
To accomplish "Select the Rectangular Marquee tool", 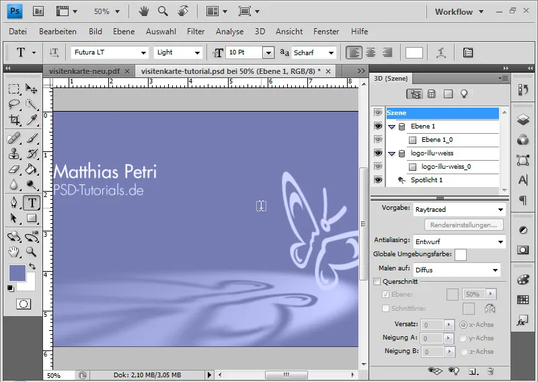I will (x=13, y=89).
